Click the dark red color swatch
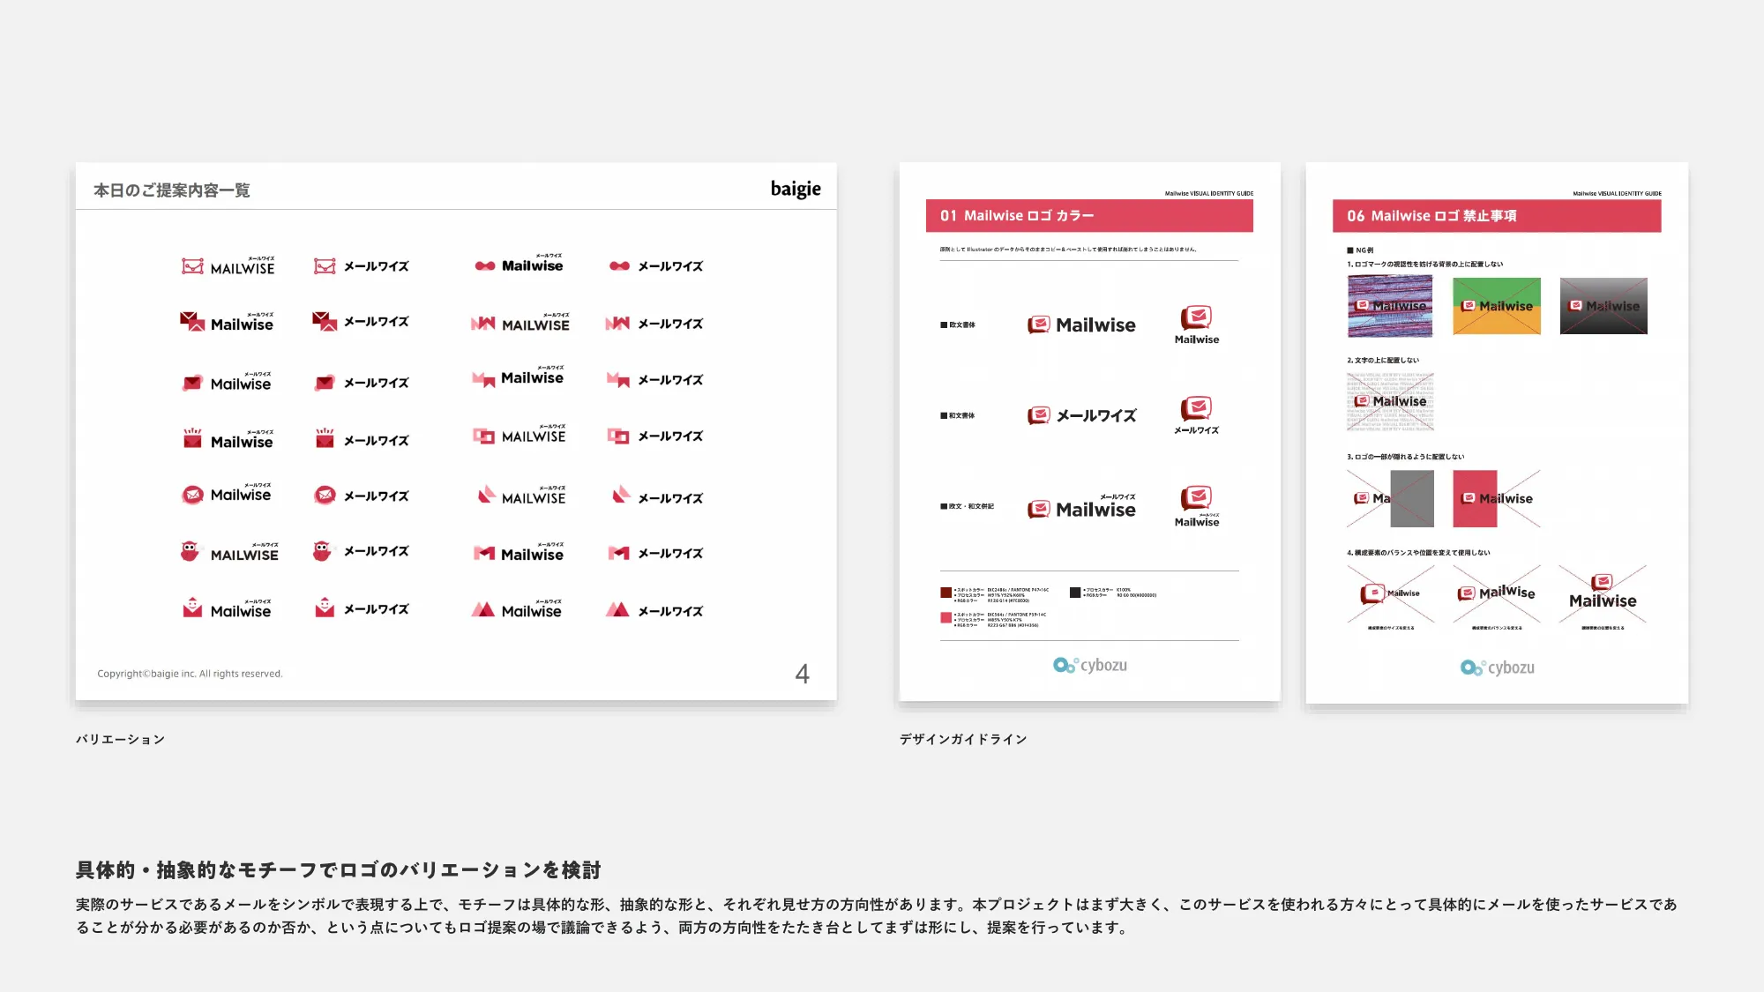This screenshot has width=1764, height=992. 946,593
